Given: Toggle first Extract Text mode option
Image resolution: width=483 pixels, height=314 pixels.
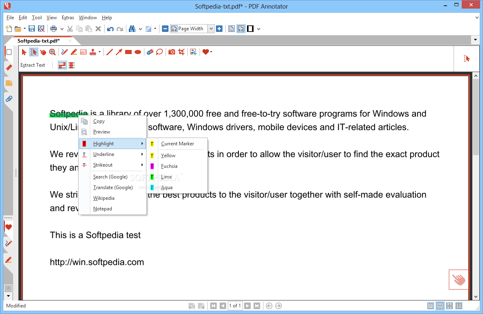Looking at the screenshot, I should point(62,65).
